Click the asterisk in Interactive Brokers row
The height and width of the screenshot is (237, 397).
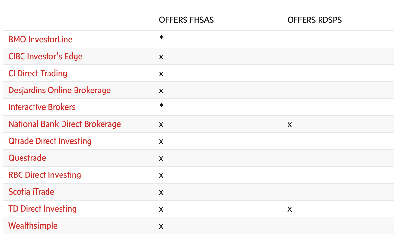(161, 106)
